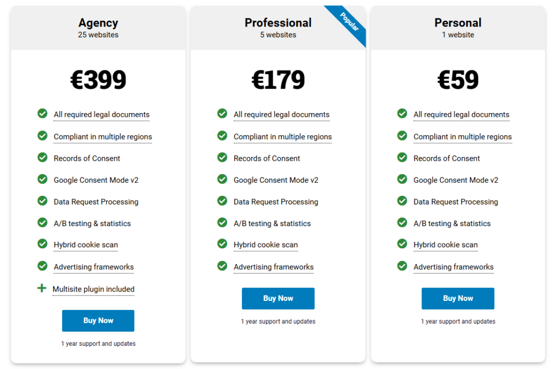Open the Hybrid cookie scan link under Professional

click(266, 245)
